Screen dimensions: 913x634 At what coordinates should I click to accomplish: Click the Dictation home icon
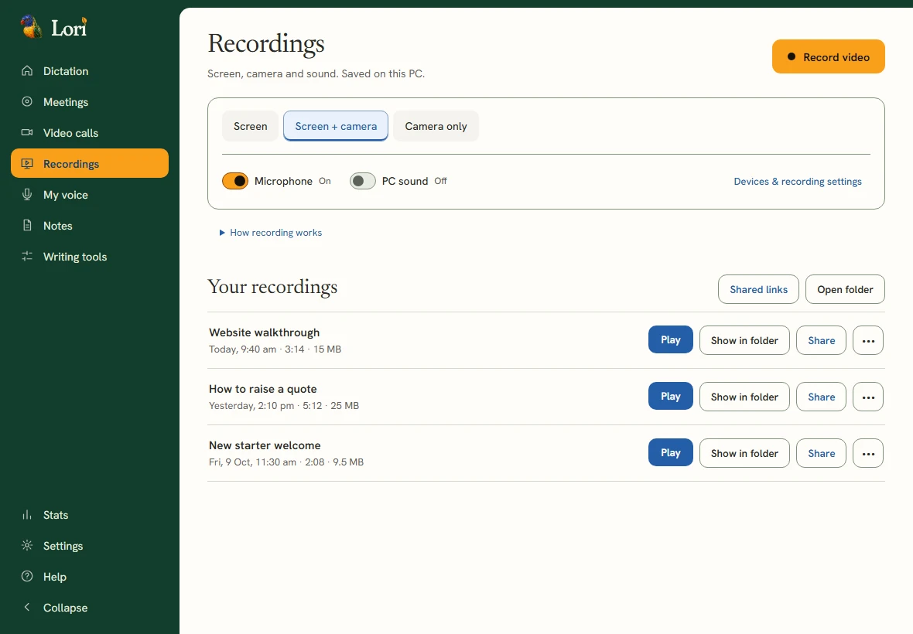coord(27,71)
